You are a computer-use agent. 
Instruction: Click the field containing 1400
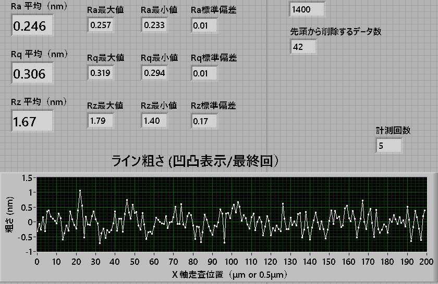coord(307,9)
